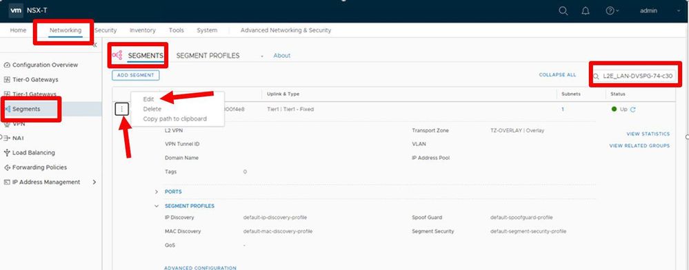Click the PORTS section label
The width and height of the screenshot is (689, 270).
point(173,192)
